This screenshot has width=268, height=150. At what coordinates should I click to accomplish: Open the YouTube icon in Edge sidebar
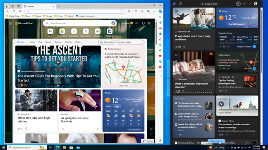pyautogui.click(x=160, y=56)
